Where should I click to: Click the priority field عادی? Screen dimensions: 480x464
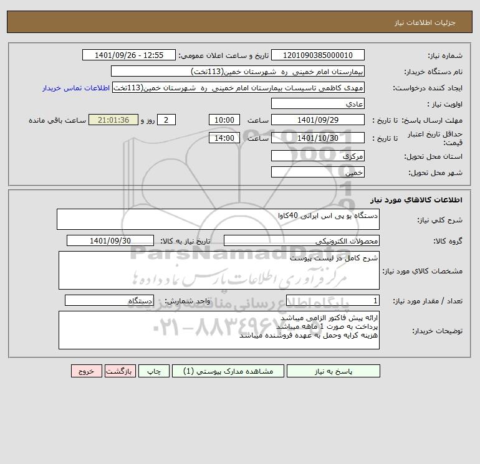[318, 103]
